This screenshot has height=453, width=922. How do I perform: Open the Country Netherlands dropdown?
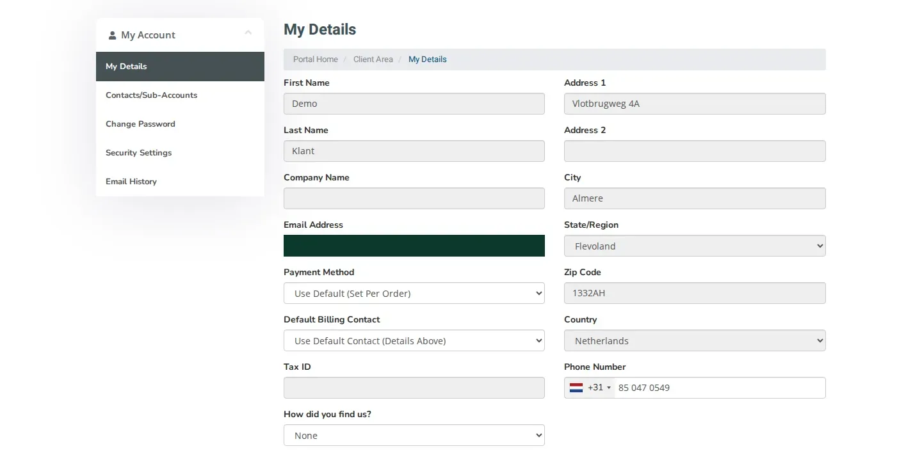click(695, 340)
